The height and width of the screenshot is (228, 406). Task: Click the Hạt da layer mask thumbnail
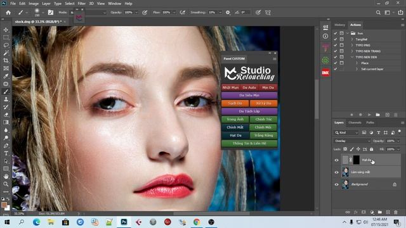pyautogui.click(x=357, y=160)
